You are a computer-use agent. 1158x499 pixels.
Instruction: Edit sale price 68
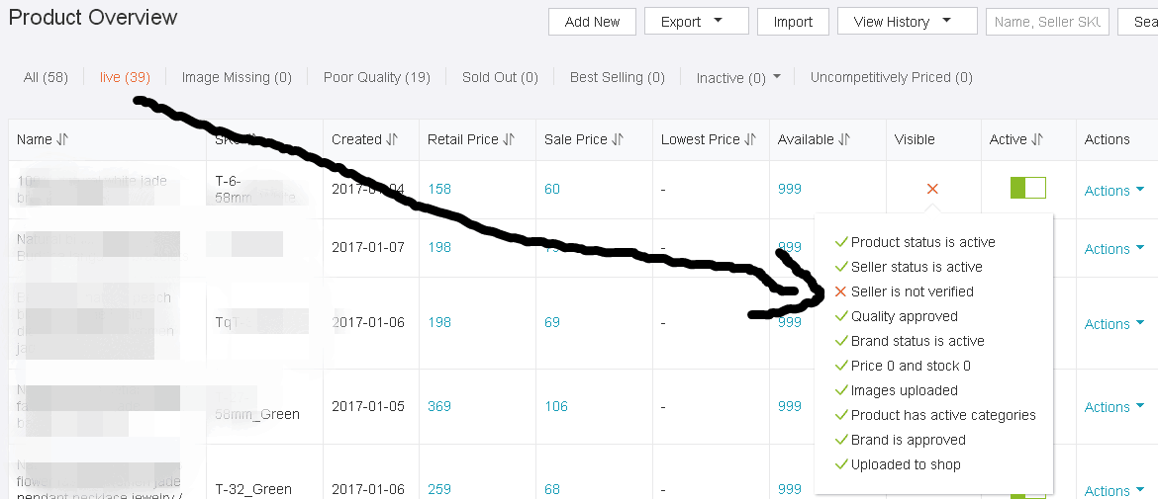[552, 489]
